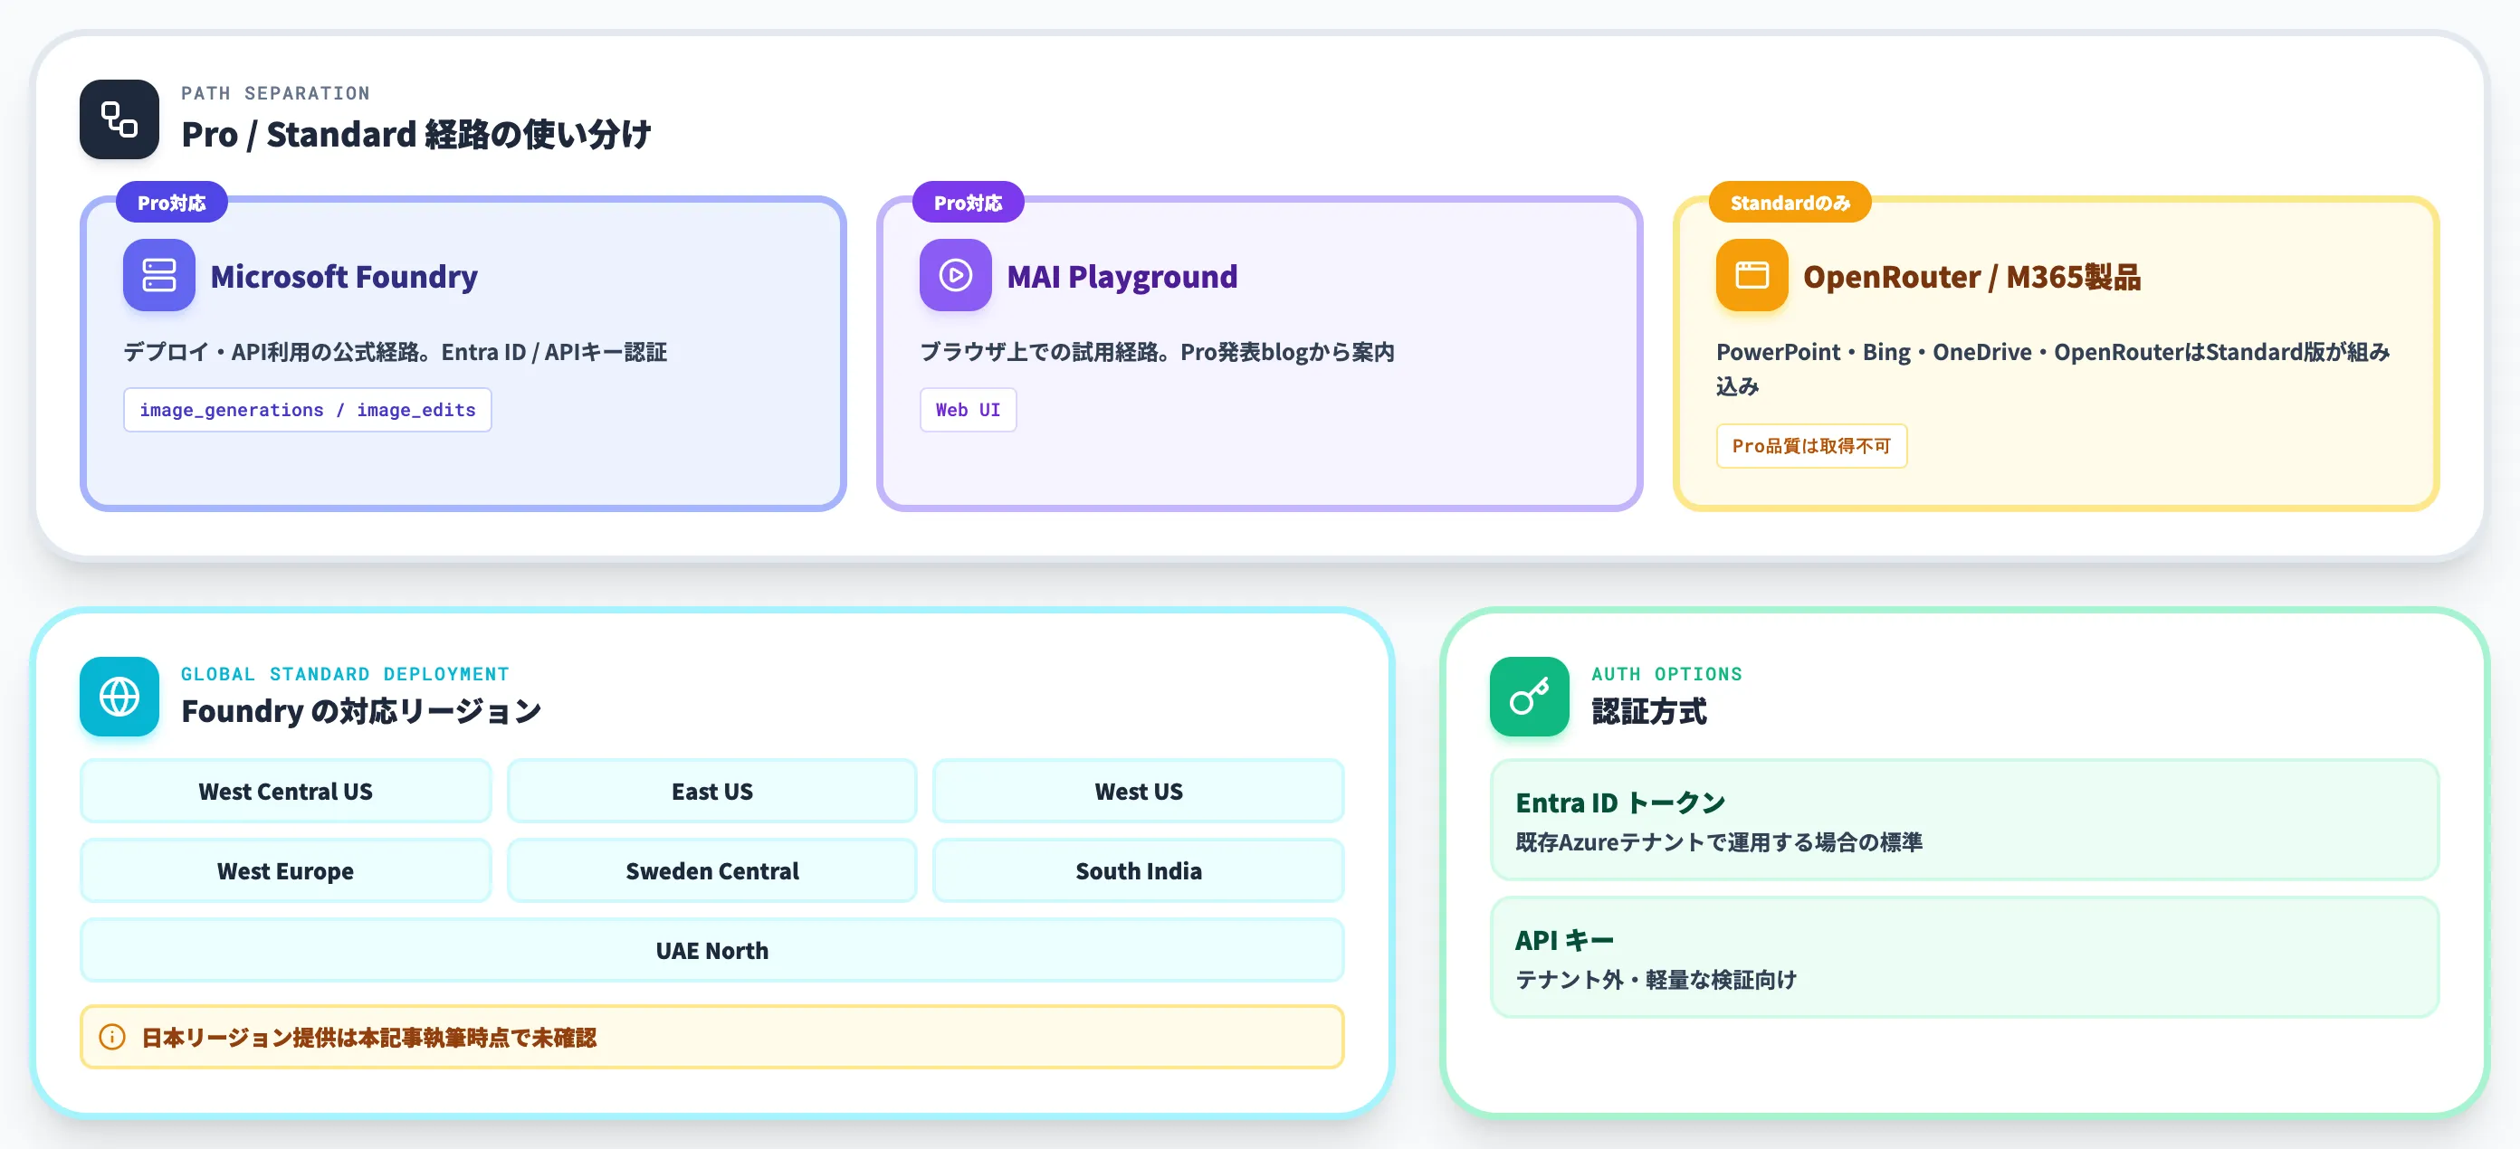Click the Pro対応 badge above Microsoft Foundry
The width and height of the screenshot is (2520, 1149).
[x=172, y=203]
